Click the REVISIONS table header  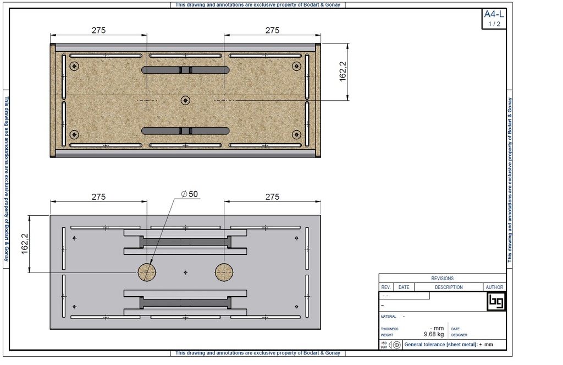click(442, 279)
